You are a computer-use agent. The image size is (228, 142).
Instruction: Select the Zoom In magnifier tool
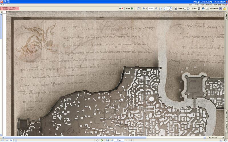point(170,9)
